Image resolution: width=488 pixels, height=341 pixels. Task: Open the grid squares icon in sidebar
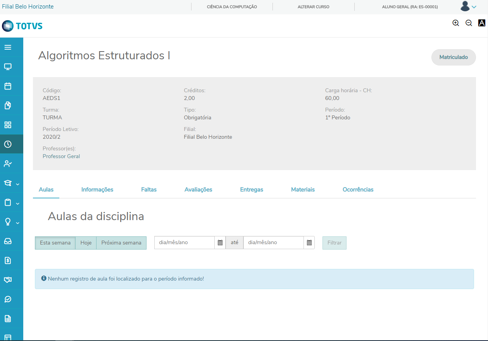(8, 125)
